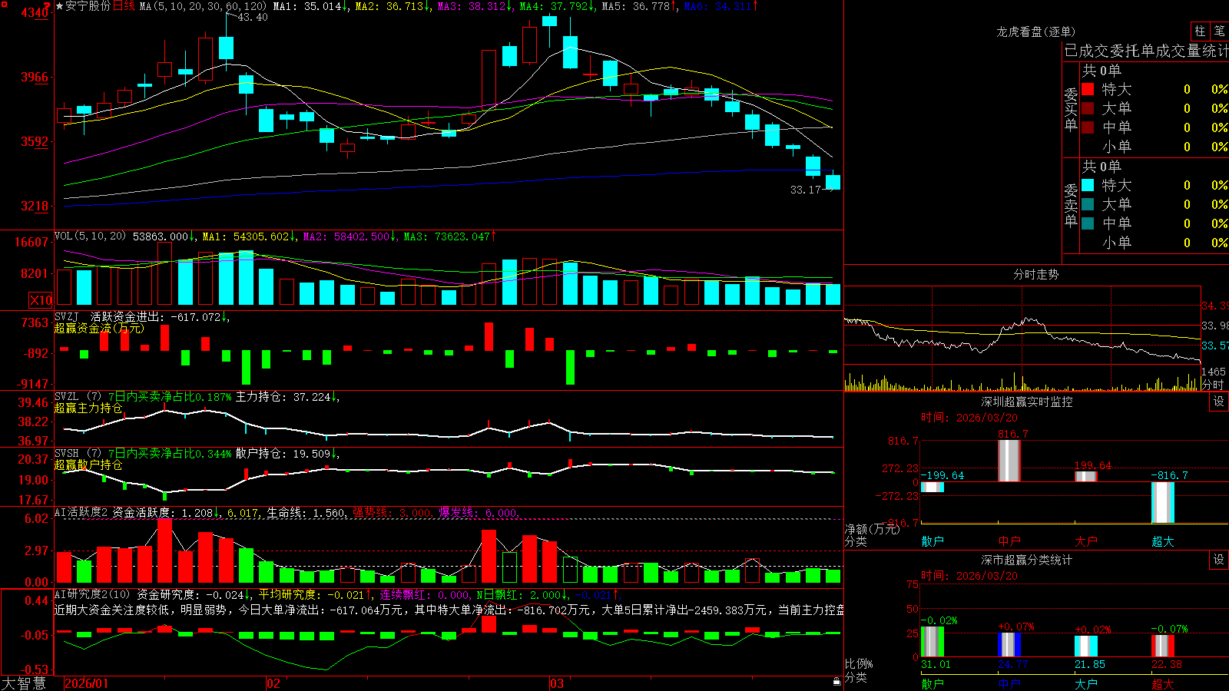1229x691 pixels.
Task: Click the 24.77 中户 bar in 分类统计
Action: tap(1009, 645)
